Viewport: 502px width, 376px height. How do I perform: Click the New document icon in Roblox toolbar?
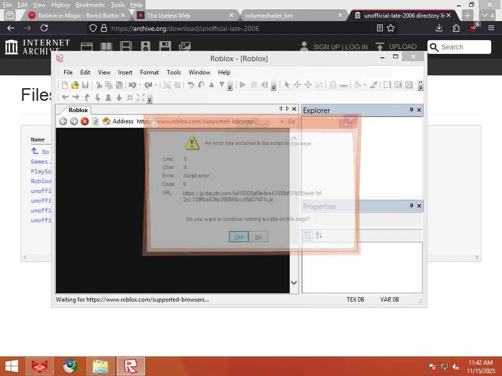coord(65,85)
